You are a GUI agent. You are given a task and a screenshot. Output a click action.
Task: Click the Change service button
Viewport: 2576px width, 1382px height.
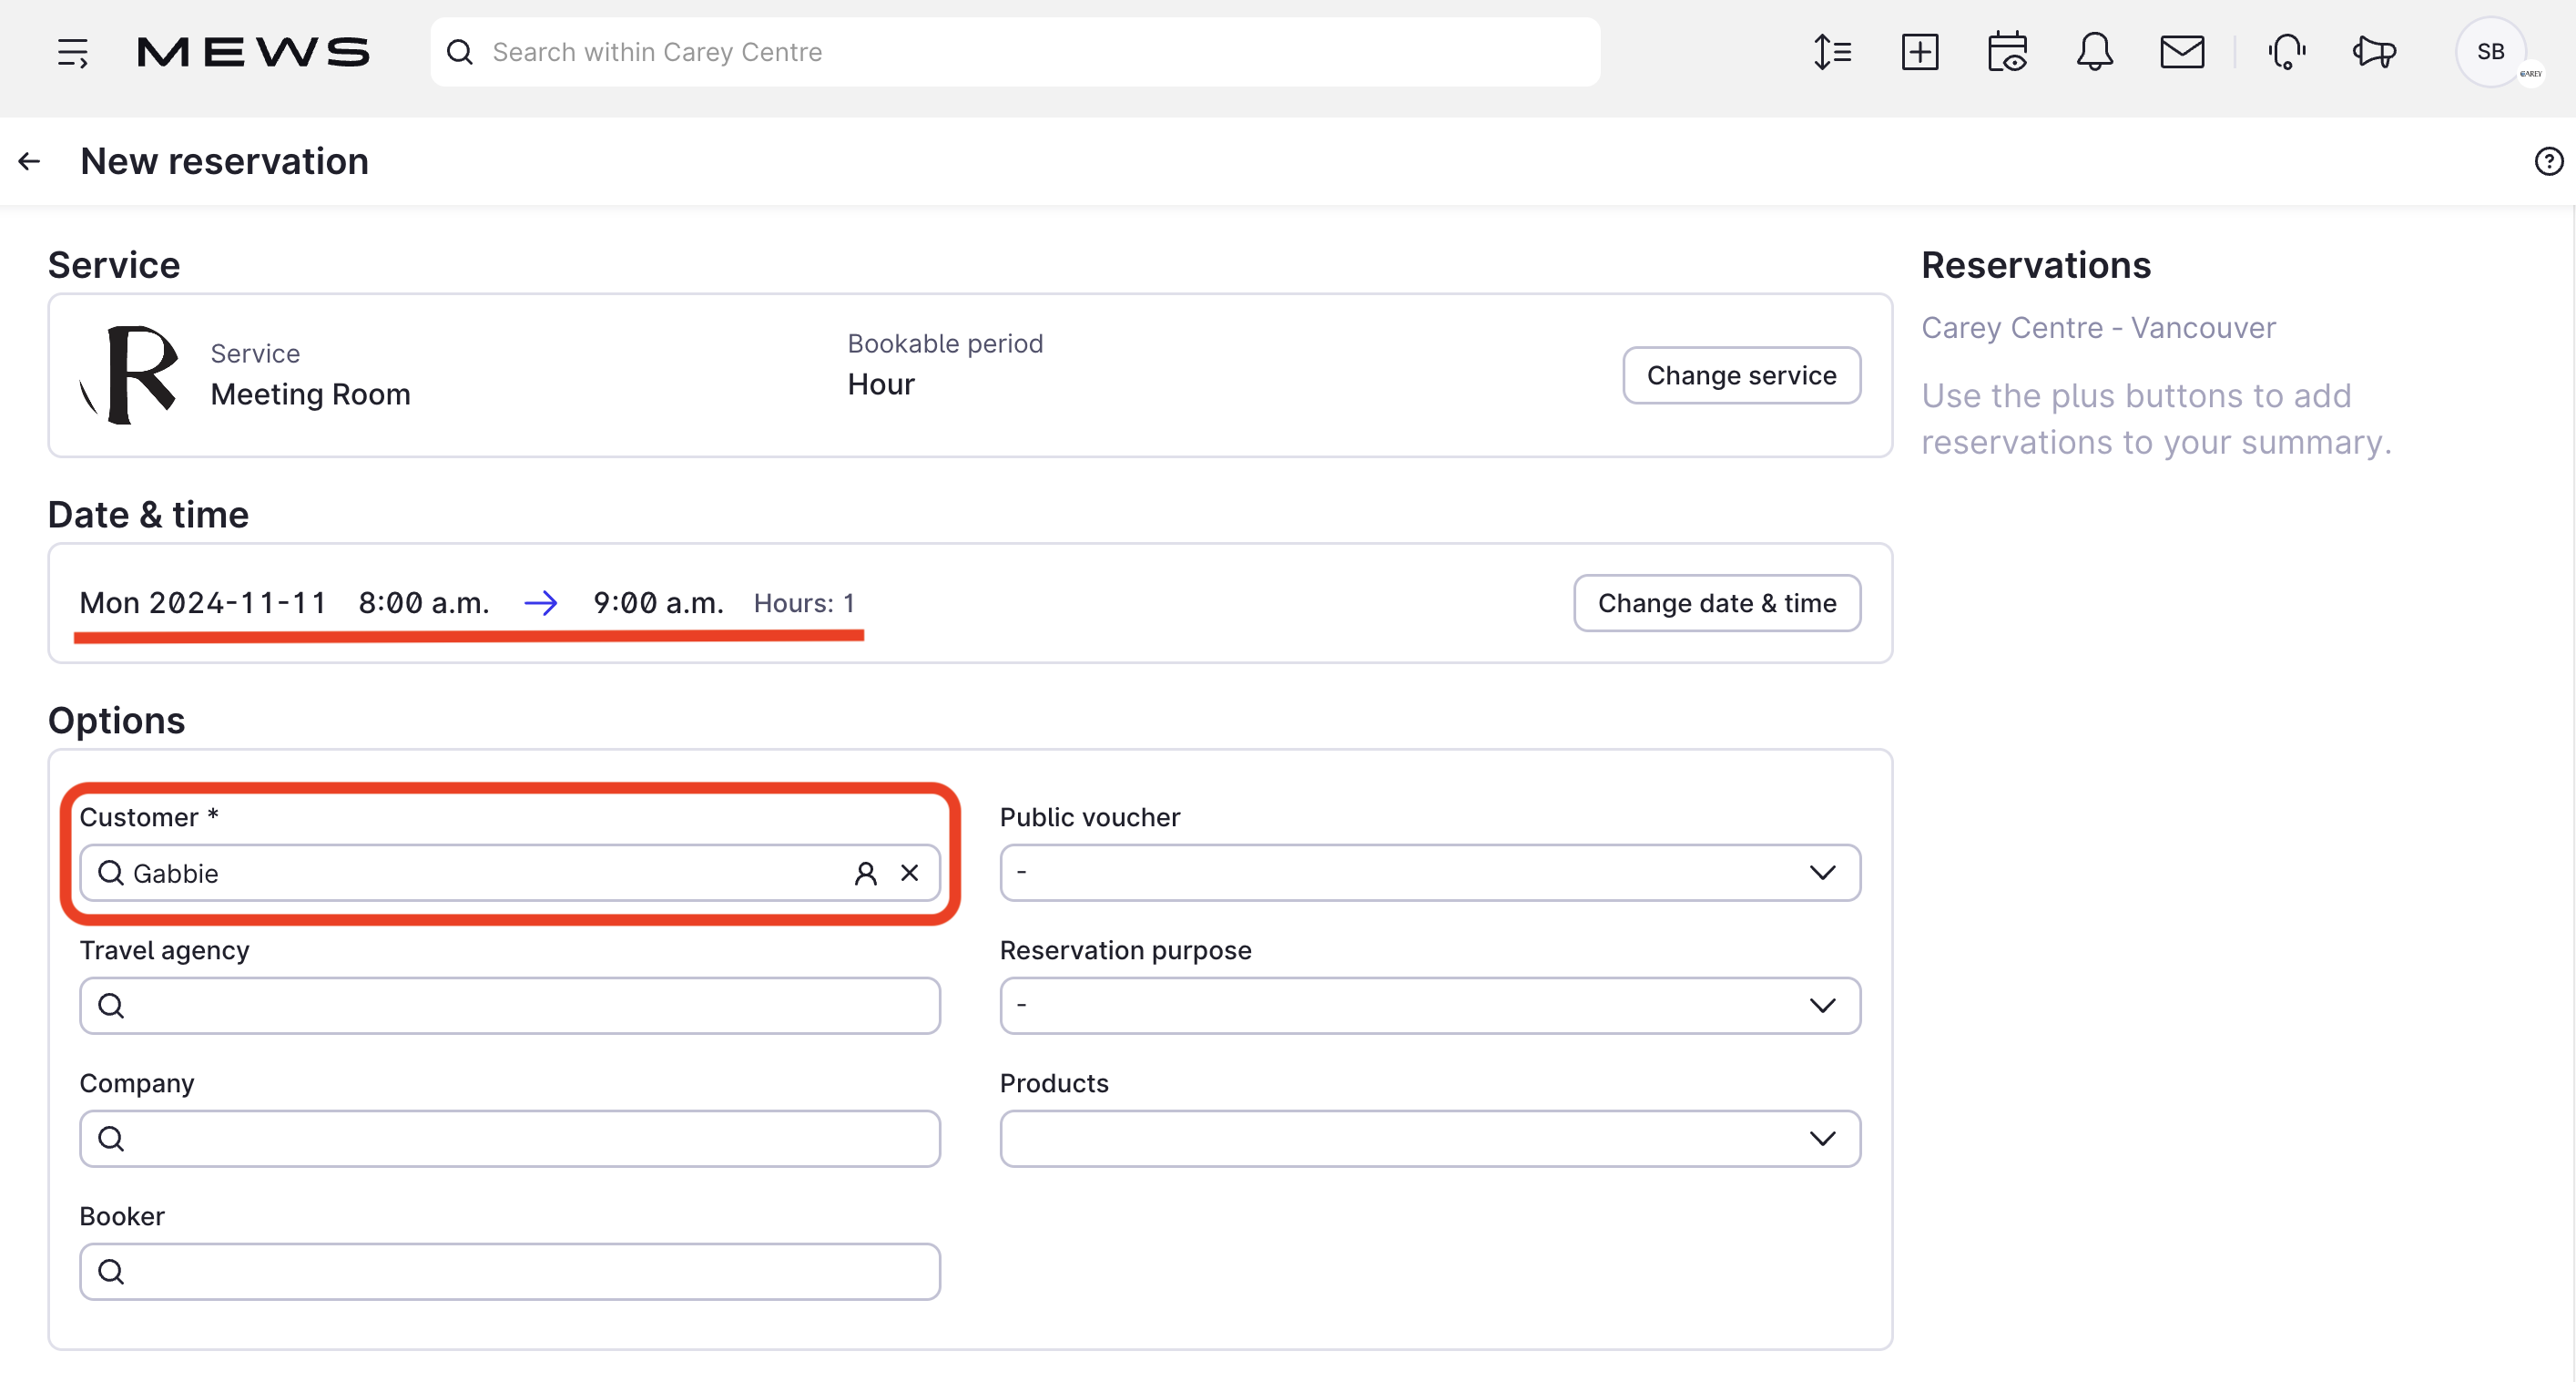(1740, 375)
